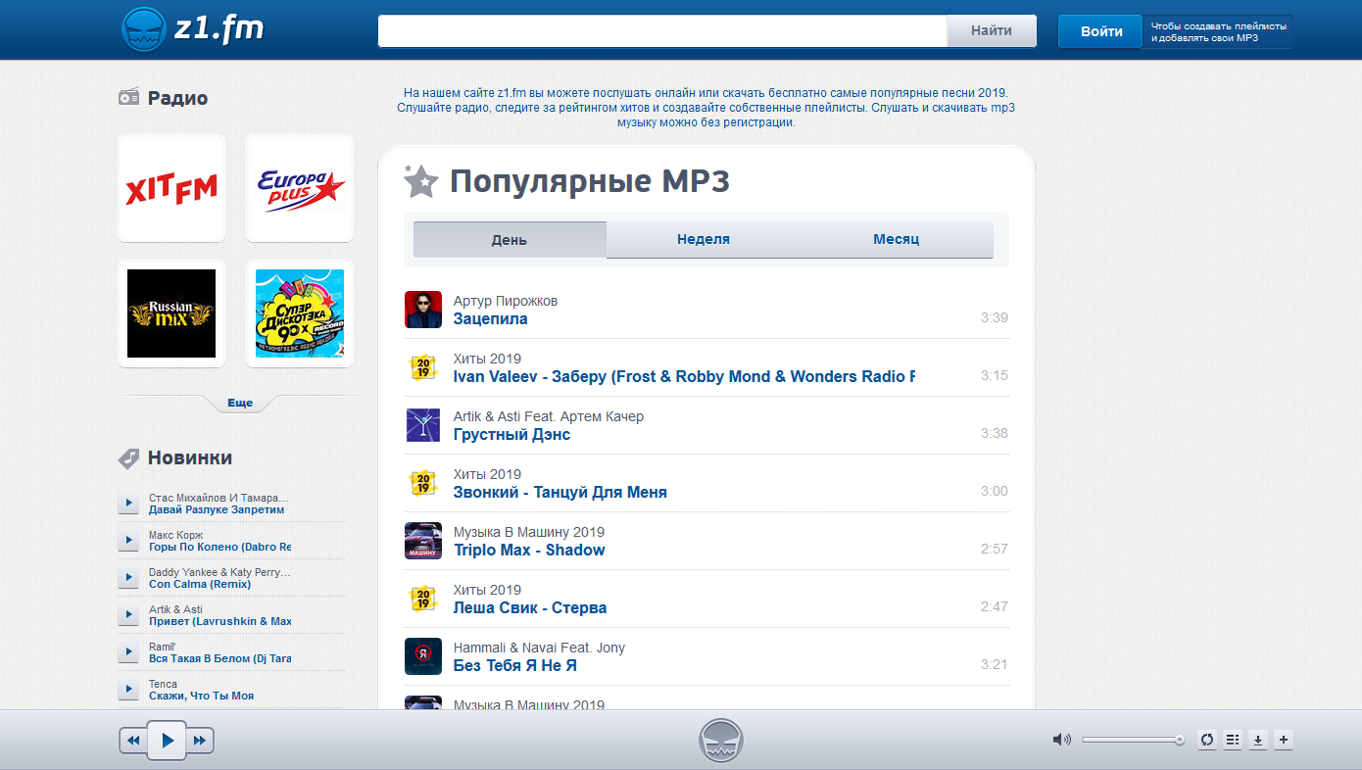Toggle repeat mode in the player
Viewport: 1362px width, 770px height.
1207,740
